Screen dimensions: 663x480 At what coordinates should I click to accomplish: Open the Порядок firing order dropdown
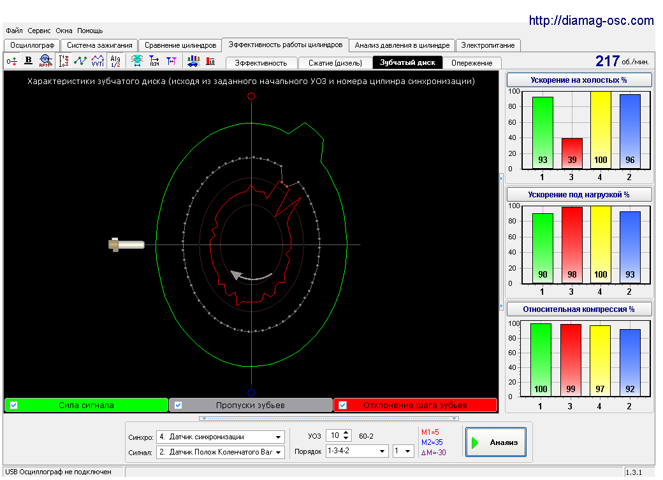point(382,451)
